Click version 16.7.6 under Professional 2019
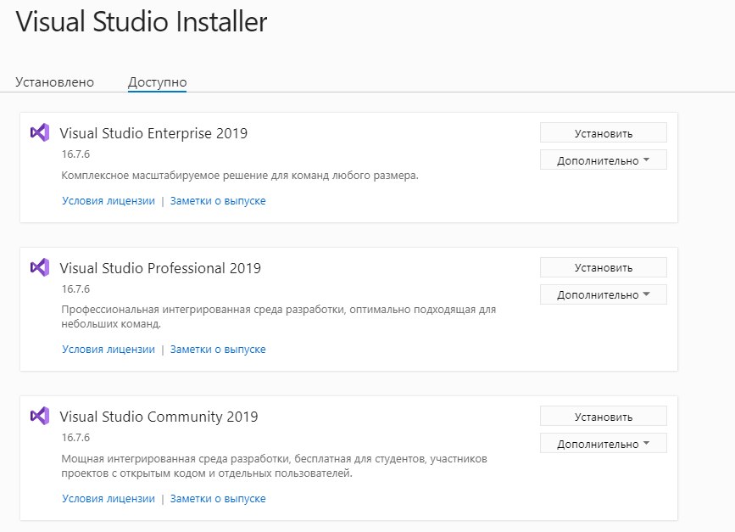 (75, 289)
